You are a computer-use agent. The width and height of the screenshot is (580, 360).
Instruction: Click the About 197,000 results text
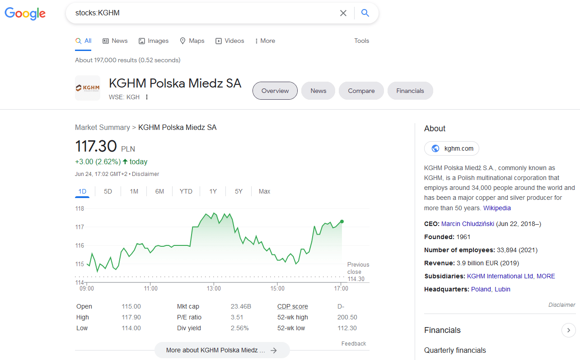click(128, 60)
